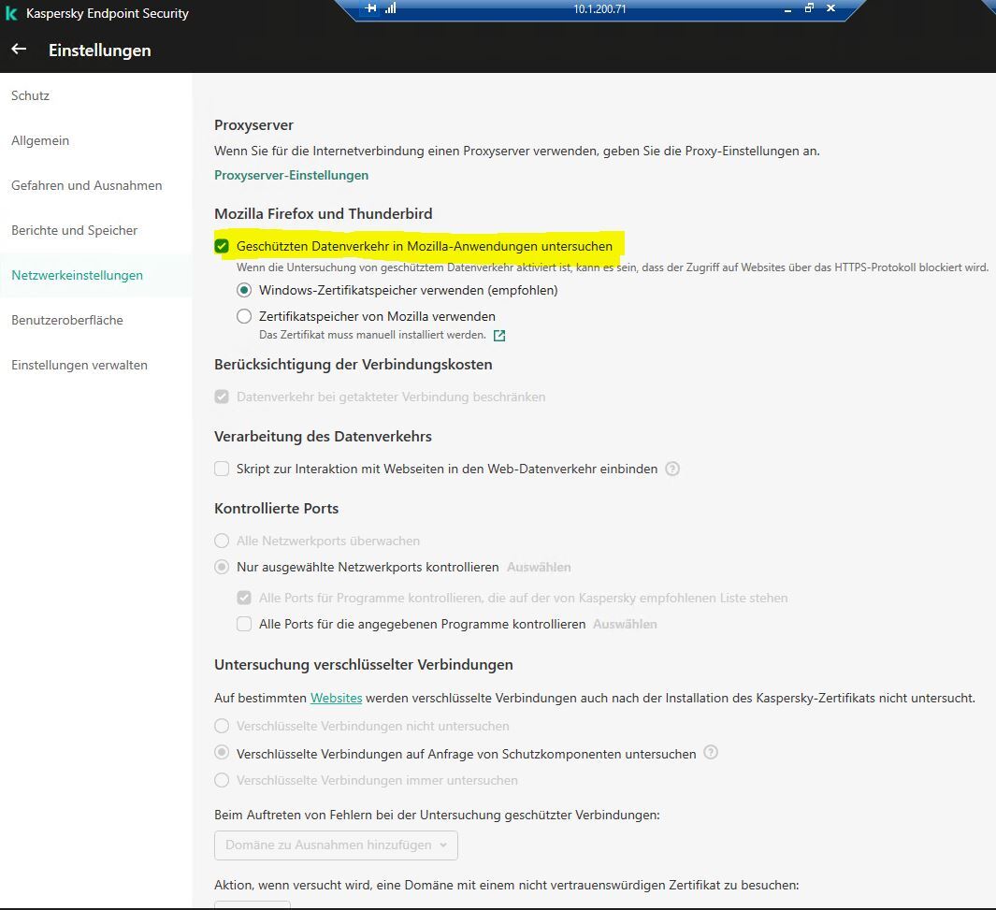Minimize the 10.1.200.71 remote session
Image resolution: width=996 pixels, height=910 pixels.
787,9
